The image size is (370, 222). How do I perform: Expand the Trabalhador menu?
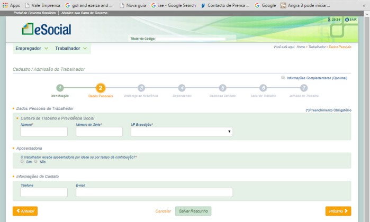(x=71, y=48)
